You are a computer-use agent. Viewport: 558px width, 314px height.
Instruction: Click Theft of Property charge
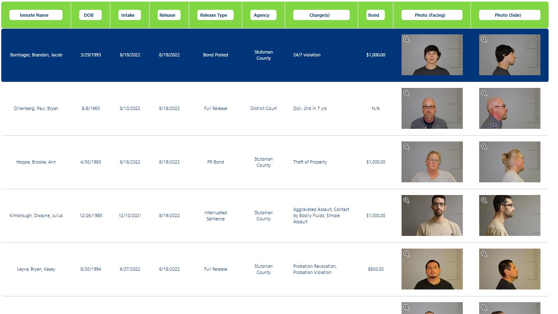pyautogui.click(x=310, y=162)
